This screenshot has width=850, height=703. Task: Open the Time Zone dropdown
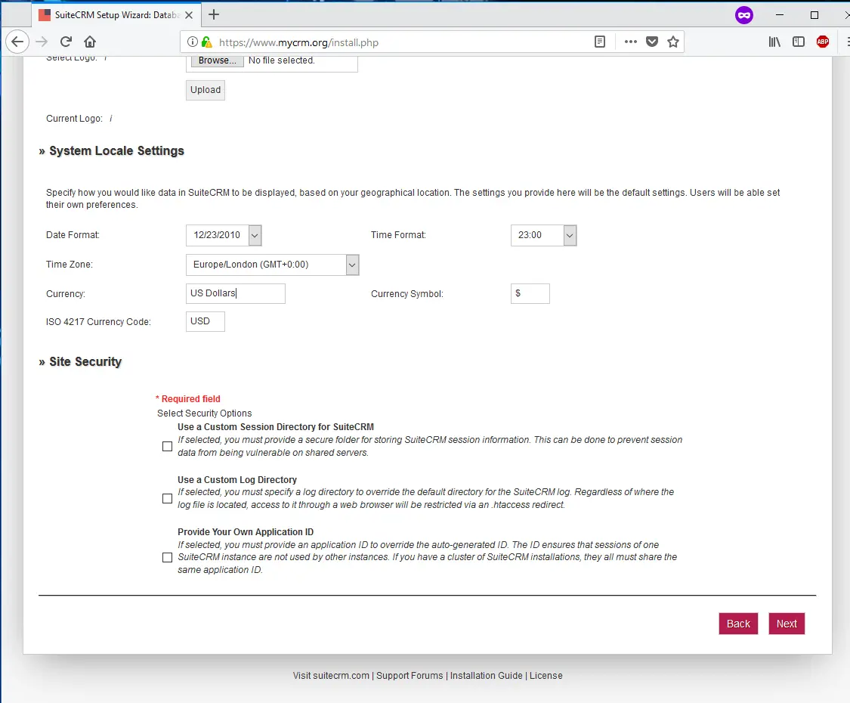coord(273,265)
